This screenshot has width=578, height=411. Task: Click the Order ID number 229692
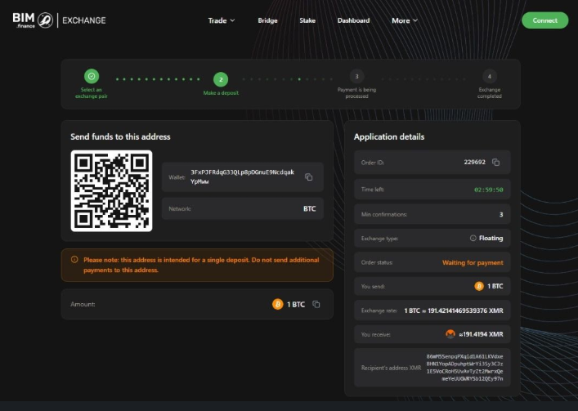[474, 162]
